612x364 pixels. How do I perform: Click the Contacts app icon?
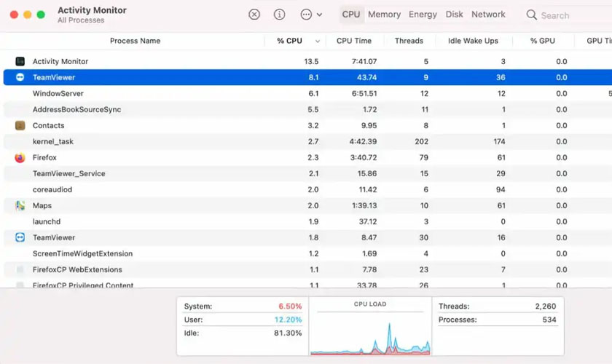pos(20,125)
